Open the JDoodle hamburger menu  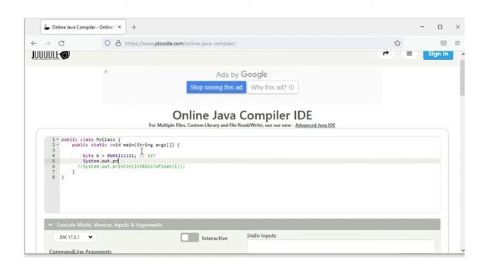pos(409,54)
